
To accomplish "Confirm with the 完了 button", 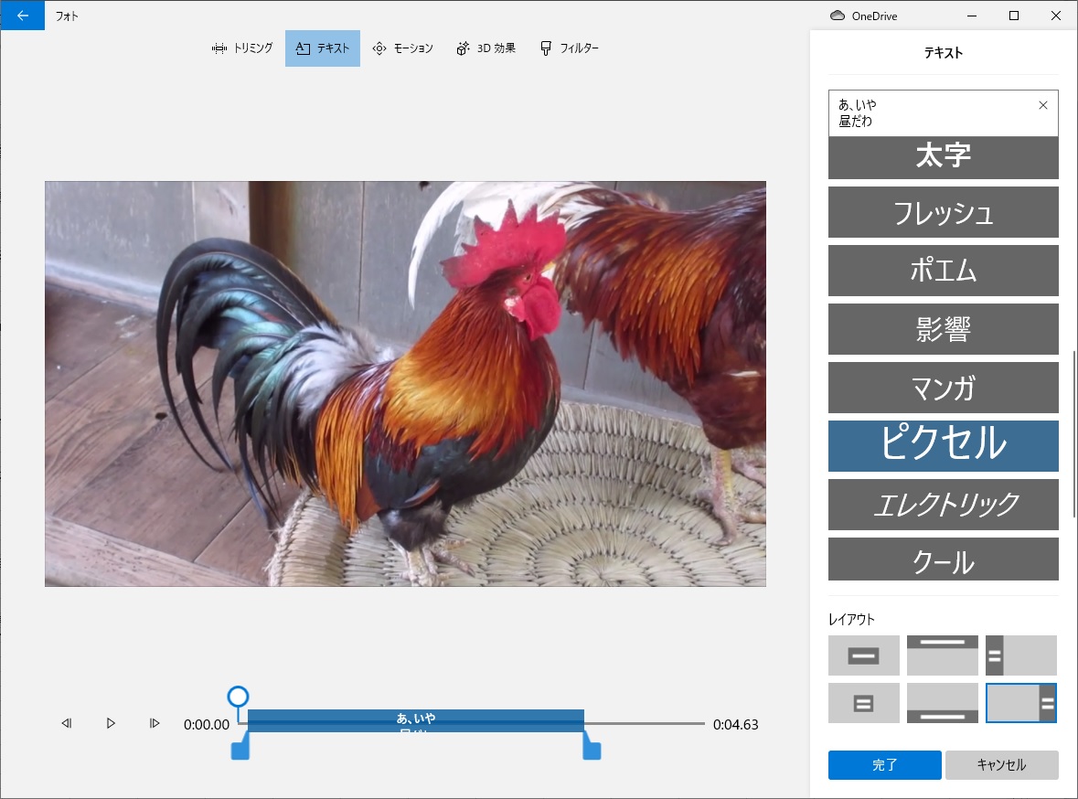I will click(885, 764).
